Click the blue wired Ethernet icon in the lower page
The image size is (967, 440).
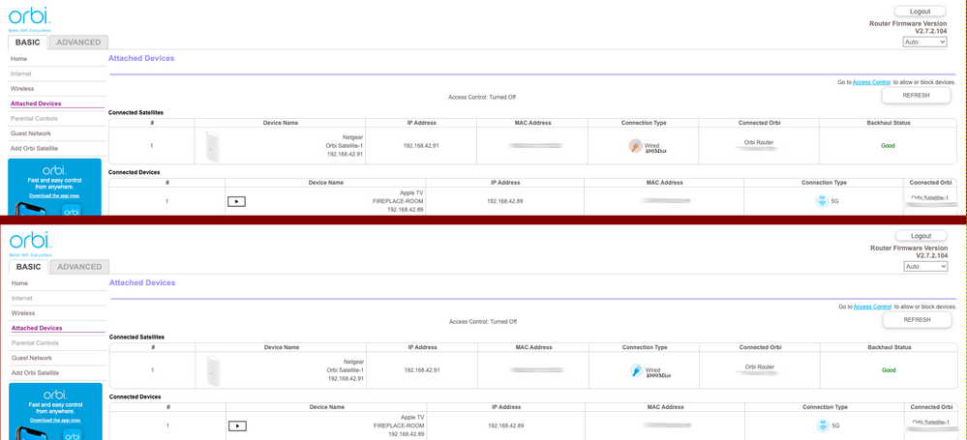coord(637,370)
